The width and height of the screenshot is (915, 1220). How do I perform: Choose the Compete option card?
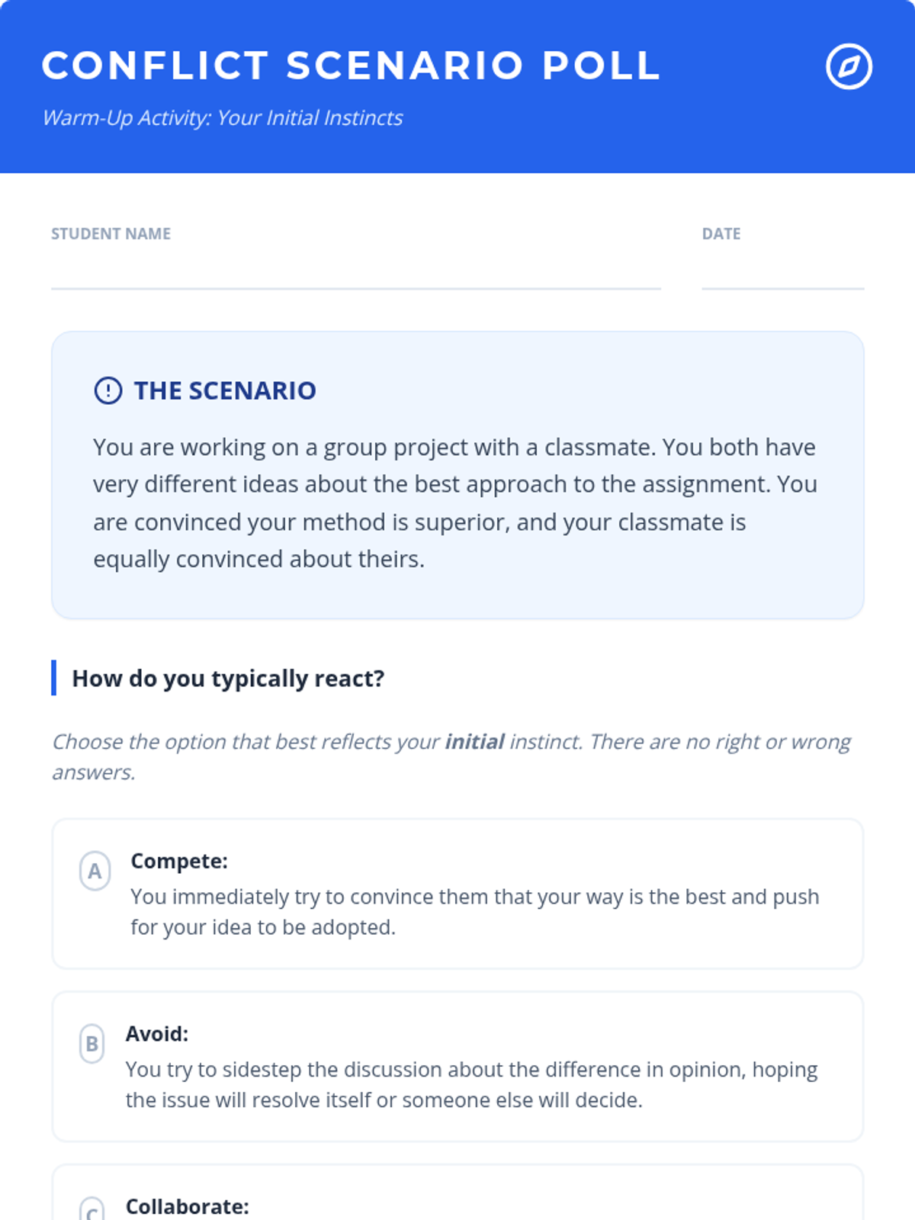[x=457, y=894]
